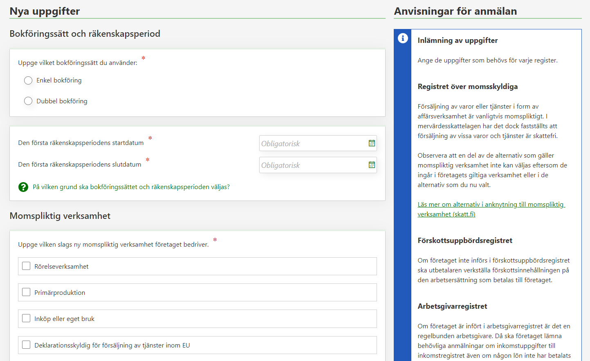Check the Rörelseverksamhet checkbox
Screen dimensions: 590x361
point(26,266)
